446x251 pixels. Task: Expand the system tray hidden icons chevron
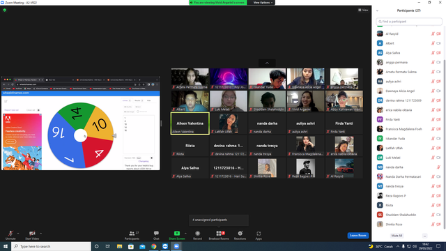398,246
